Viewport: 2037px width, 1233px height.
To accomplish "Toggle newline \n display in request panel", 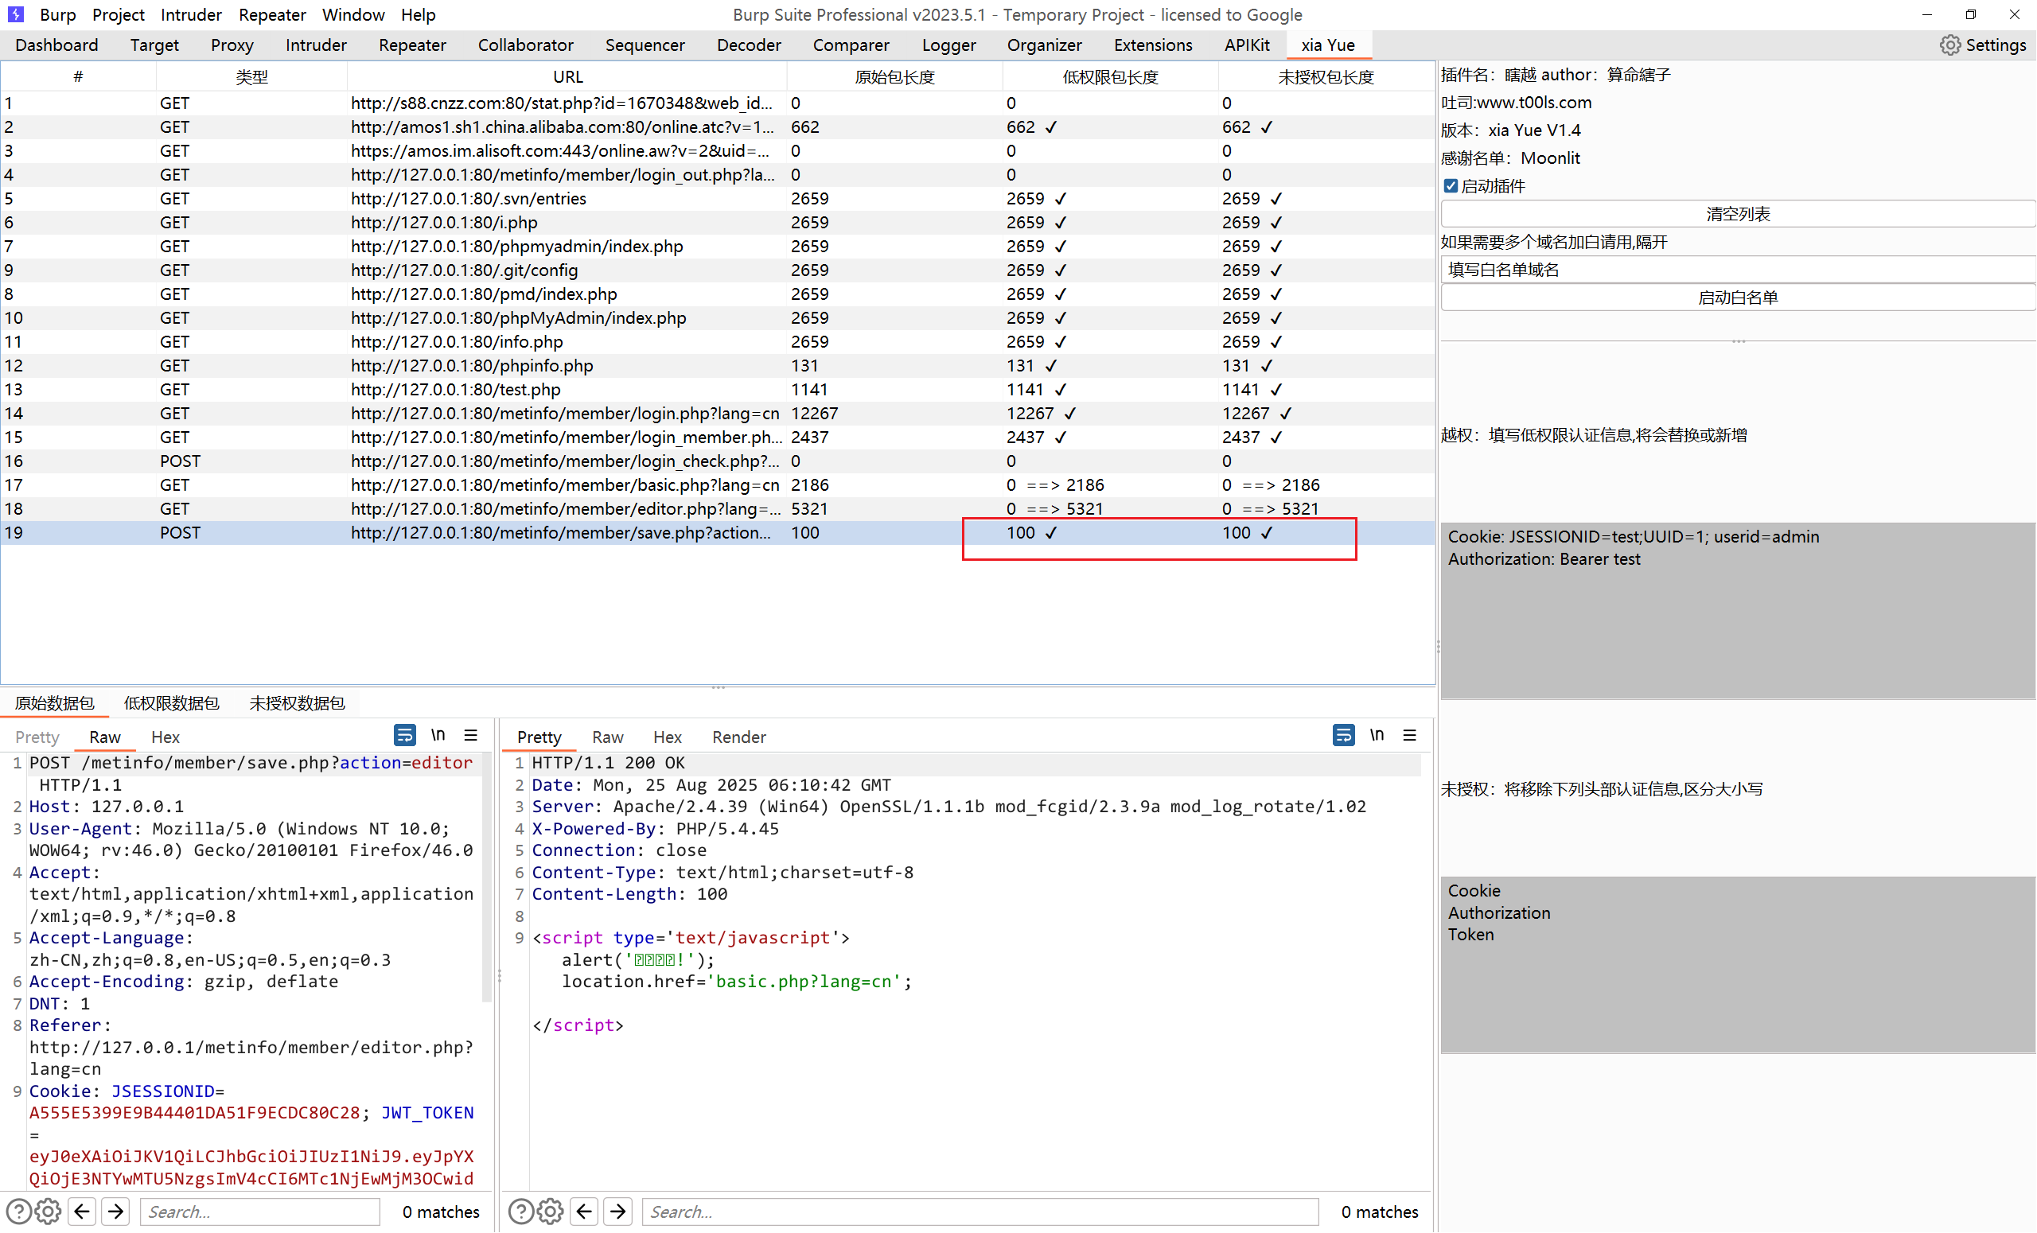I will [x=438, y=735].
